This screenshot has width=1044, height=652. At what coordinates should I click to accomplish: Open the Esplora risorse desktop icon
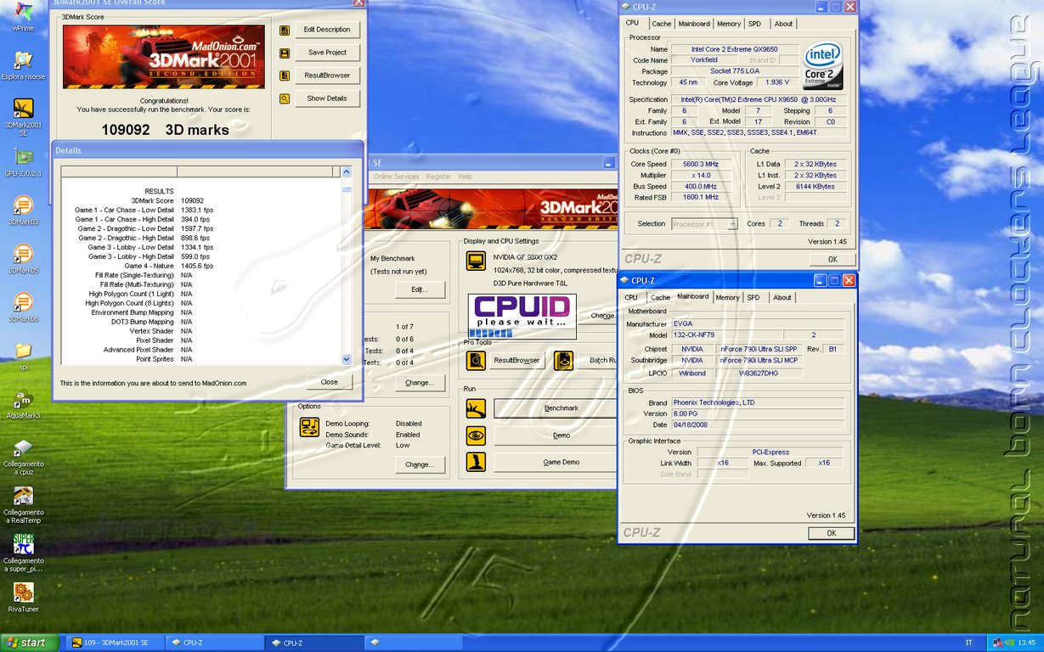(x=23, y=65)
